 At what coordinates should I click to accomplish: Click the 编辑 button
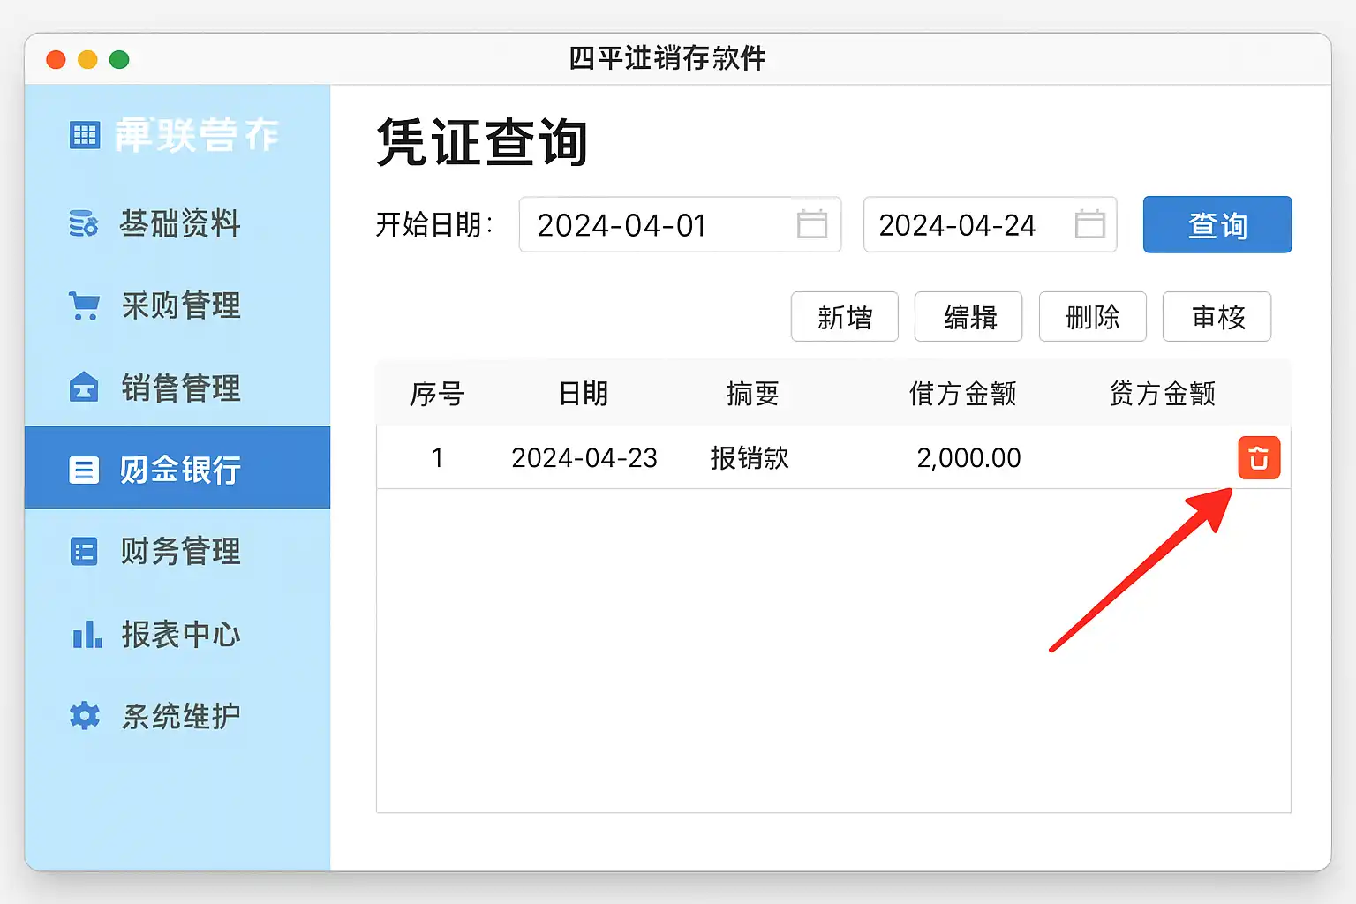968,317
